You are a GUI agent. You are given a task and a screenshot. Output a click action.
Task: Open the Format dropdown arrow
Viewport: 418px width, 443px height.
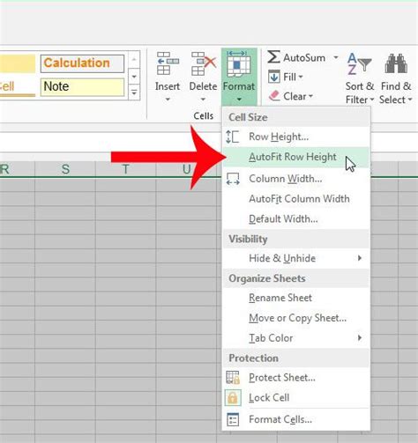[x=239, y=100]
